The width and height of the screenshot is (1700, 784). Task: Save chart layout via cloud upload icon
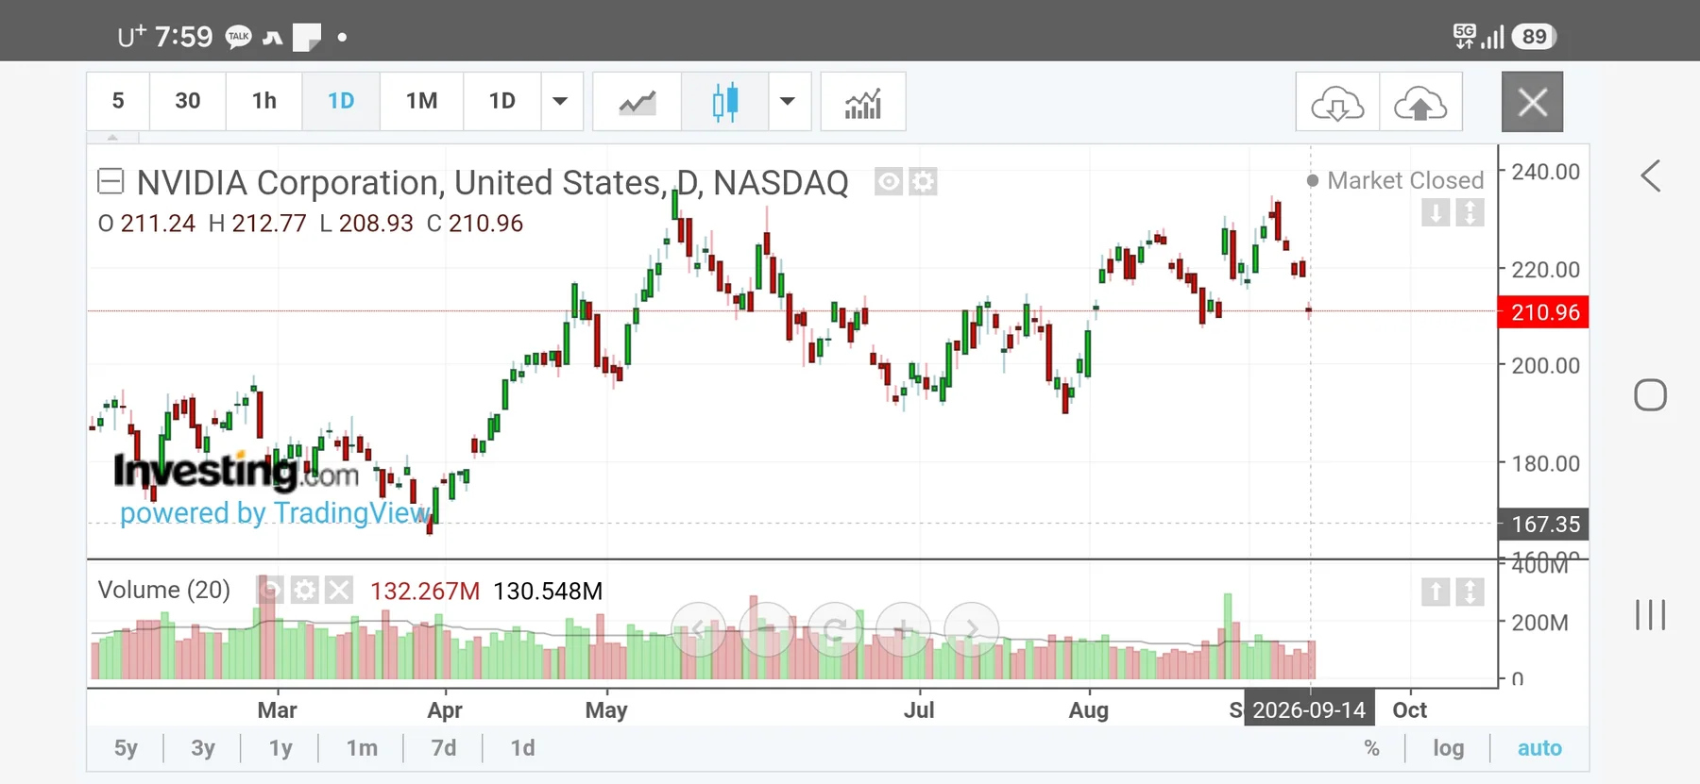(x=1420, y=102)
